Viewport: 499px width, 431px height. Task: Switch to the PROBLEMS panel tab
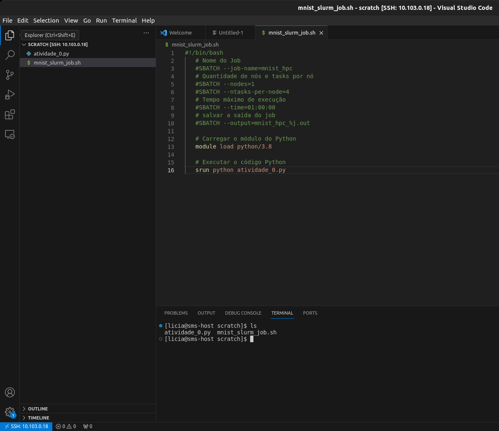pyautogui.click(x=176, y=313)
